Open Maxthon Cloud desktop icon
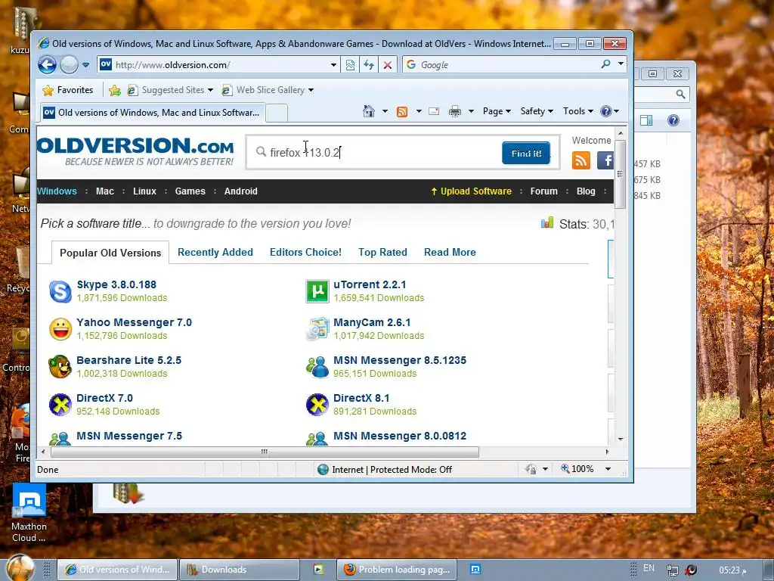This screenshot has width=774, height=581. pos(29,514)
